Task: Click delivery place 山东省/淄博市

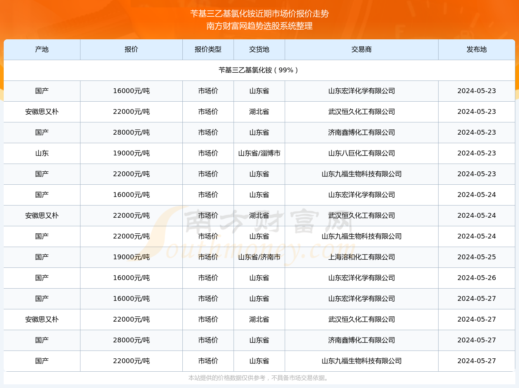Action: tap(259, 153)
